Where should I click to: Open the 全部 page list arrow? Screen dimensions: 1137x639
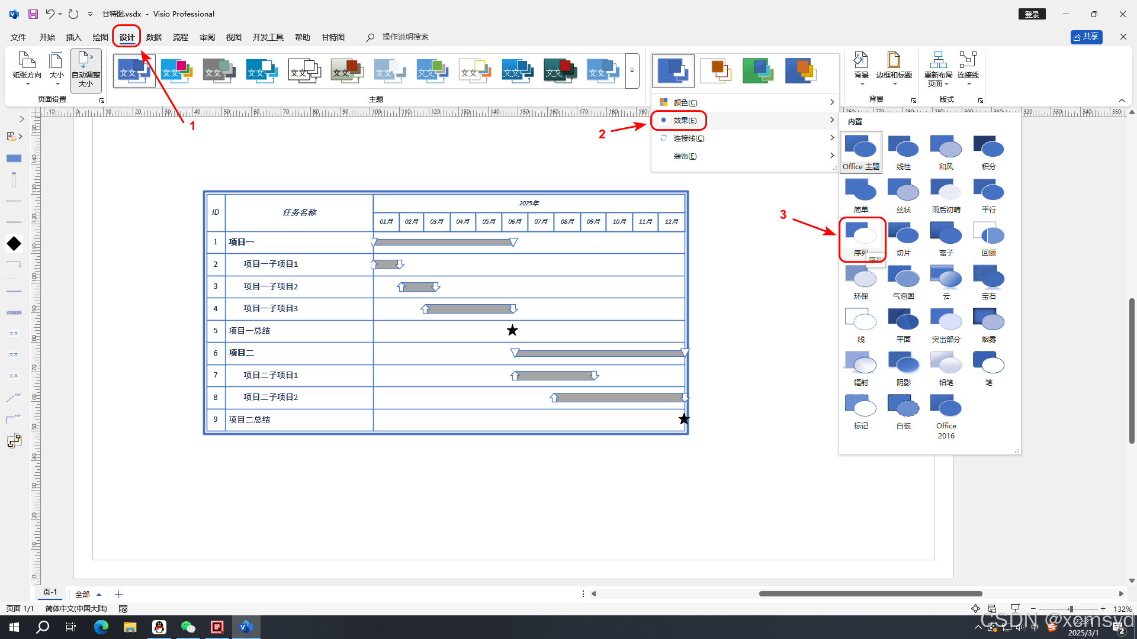(99, 594)
